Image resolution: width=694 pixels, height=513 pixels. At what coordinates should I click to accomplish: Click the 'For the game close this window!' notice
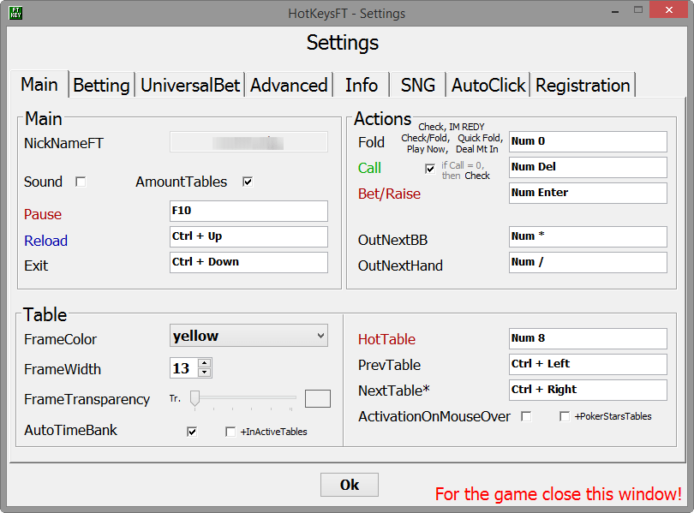(558, 494)
